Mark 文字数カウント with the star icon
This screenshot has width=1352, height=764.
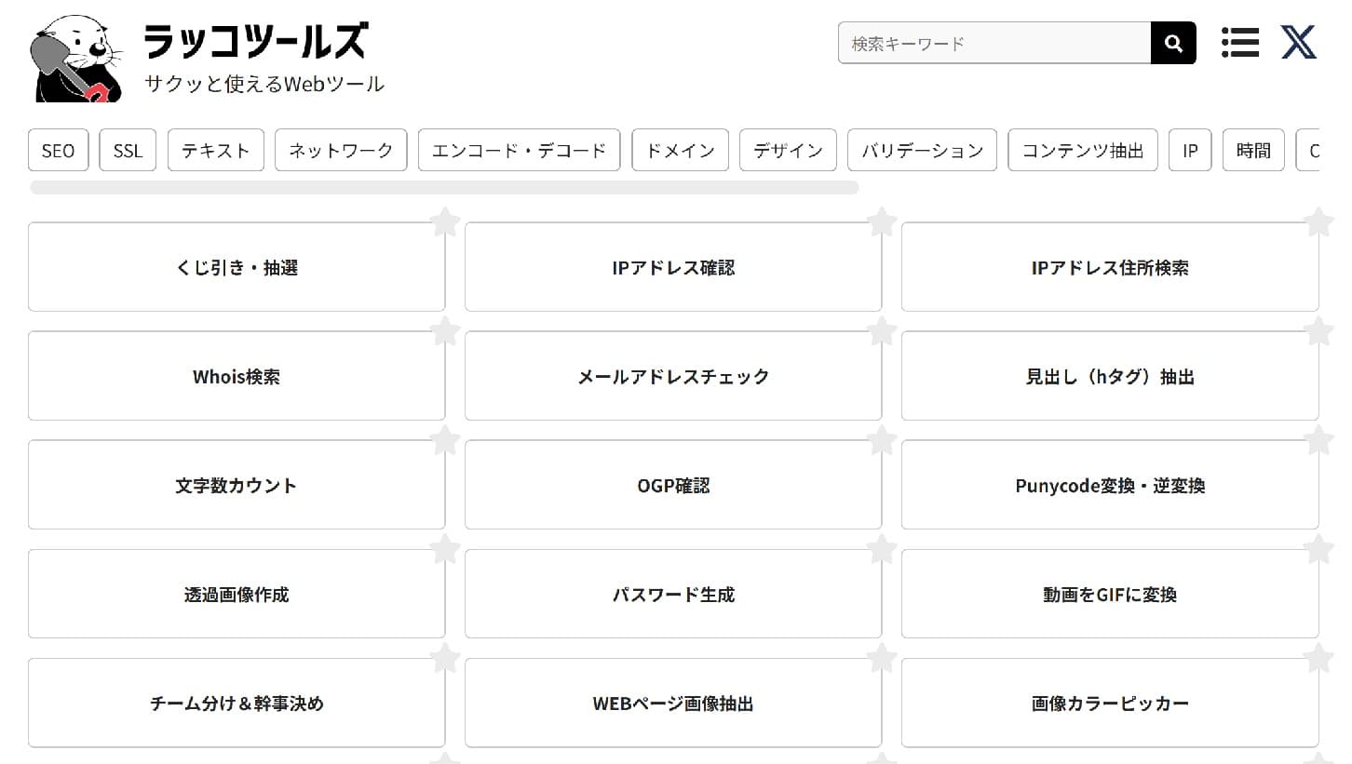point(444,440)
